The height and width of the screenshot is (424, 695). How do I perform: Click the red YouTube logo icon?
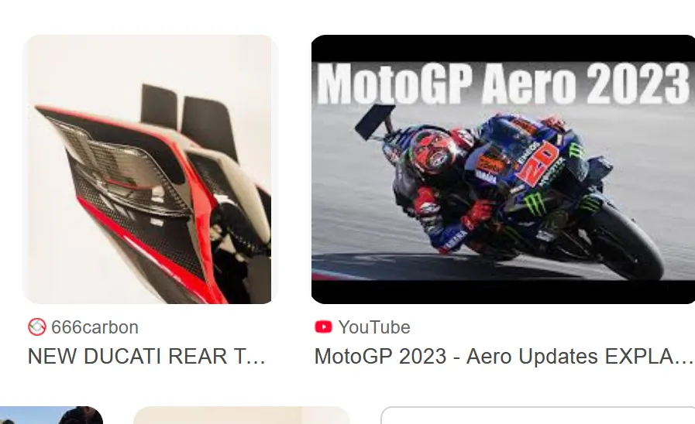[323, 327]
